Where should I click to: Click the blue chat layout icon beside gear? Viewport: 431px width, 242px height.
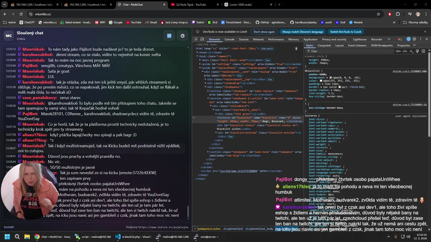(169, 36)
